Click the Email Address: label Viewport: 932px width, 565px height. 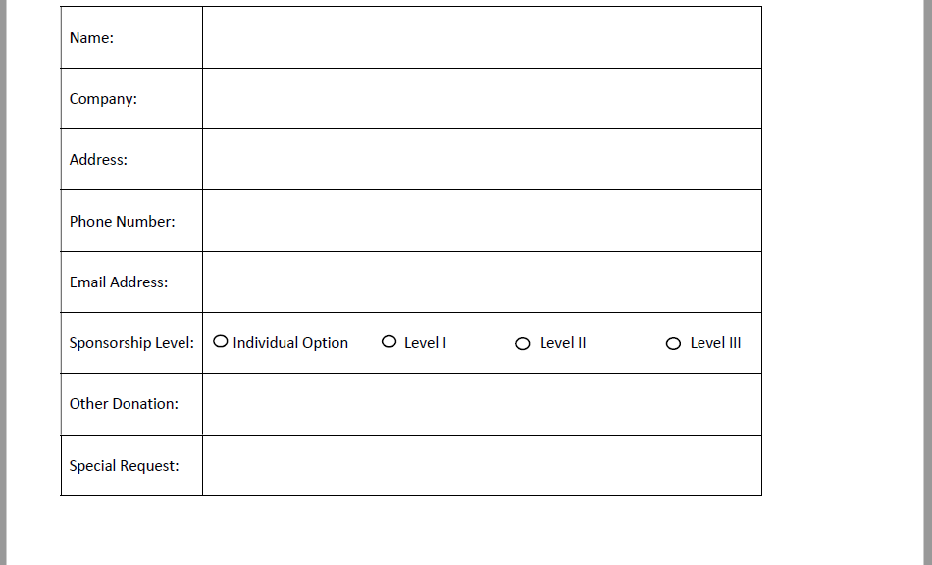tap(119, 282)
